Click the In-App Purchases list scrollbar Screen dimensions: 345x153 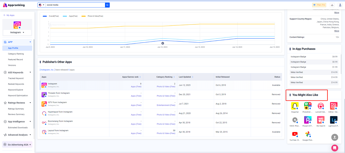point(341,64)
